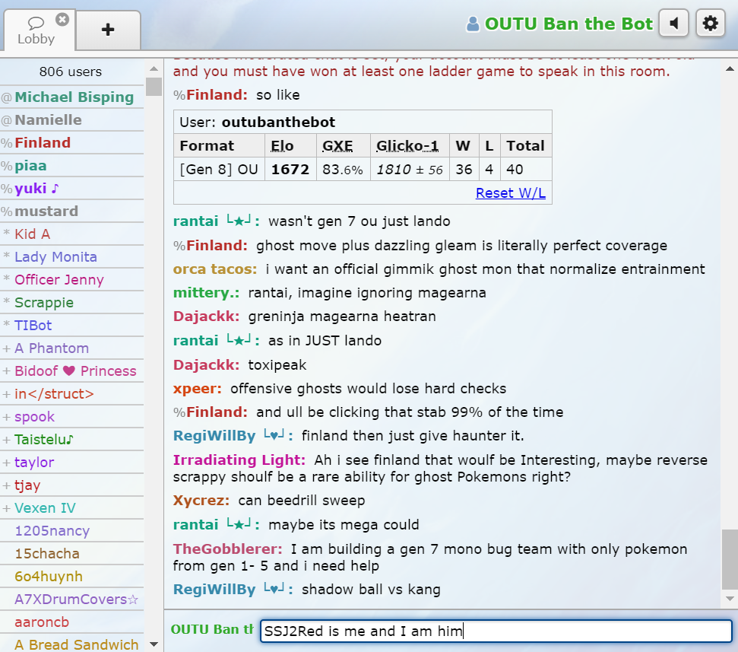Image resolution: width=738 pixels, height=652 pixels.
Task: Click the 806 users count label
Action: coord(71,72)
